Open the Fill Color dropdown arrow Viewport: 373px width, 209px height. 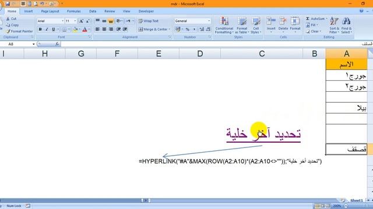coord(80,30)
